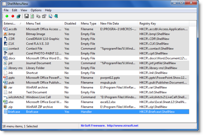This screenshot has width=203, height=135.
Task: Select the WinRAR ZIP archive entry
Action: pos(40,107)
